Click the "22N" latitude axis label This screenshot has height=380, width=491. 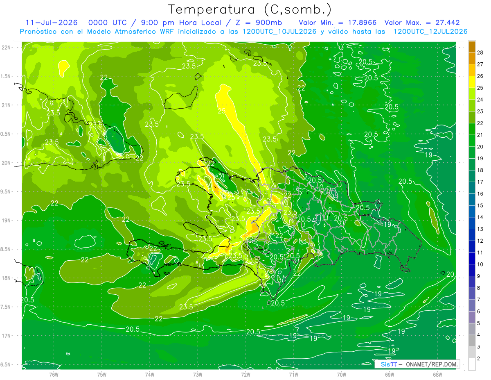coord(6,48)
